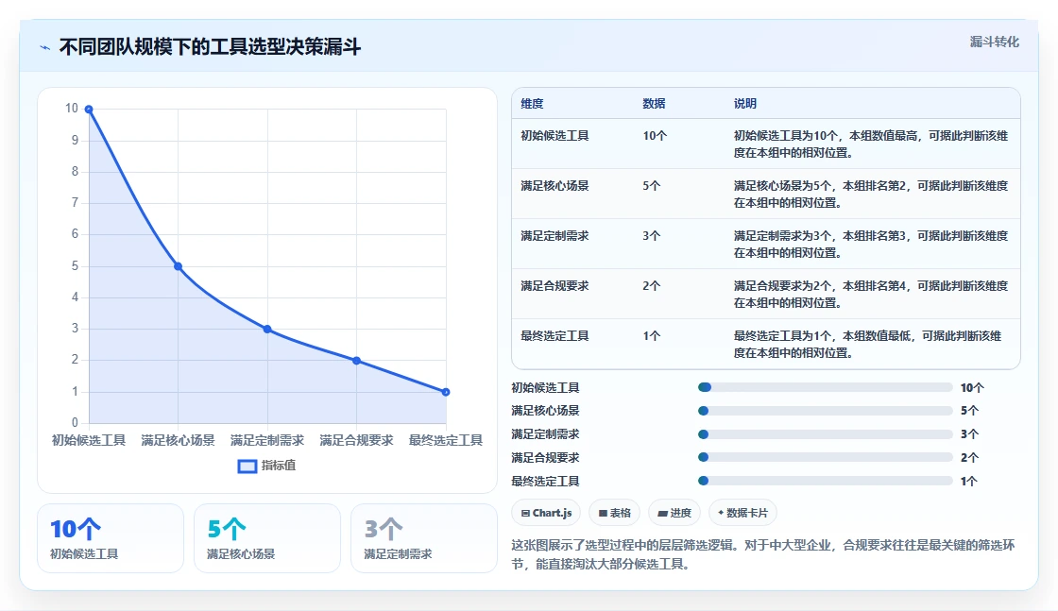Click the chart data point for 初始候选工具
This screenshot has width=1058, height=611.
89,110
